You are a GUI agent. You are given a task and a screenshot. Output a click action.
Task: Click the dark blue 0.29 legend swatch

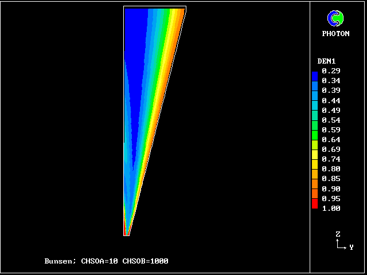click(314, 74)
